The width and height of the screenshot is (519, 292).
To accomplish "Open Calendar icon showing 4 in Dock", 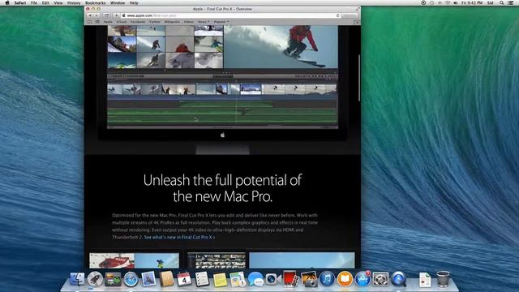I will (x=184, y=279).
